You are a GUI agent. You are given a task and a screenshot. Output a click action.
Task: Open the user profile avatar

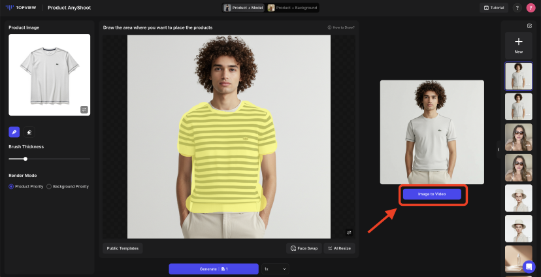(531, 8)
